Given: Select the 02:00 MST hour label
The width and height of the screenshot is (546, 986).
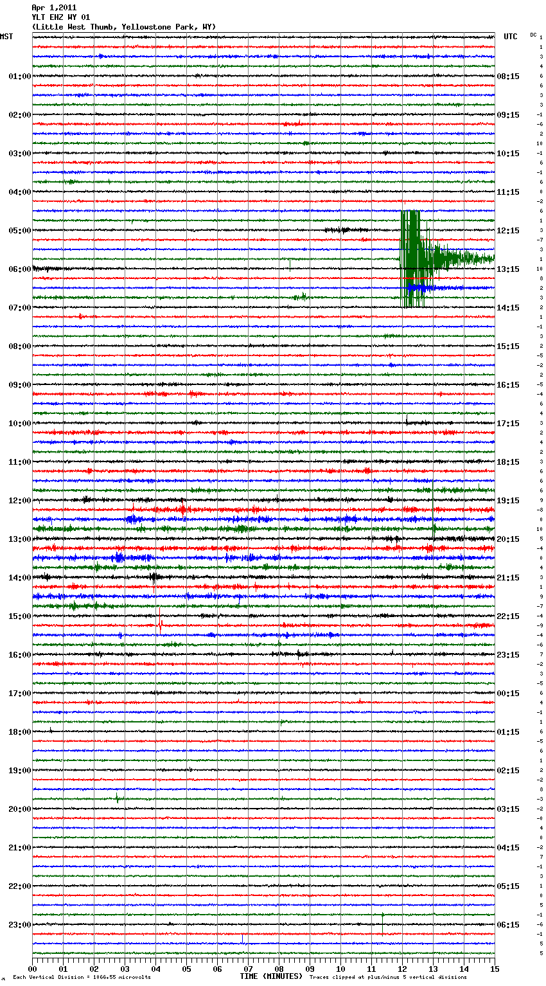Looking at the screenshot, I should pyautogui.click(x=19, y=115).
